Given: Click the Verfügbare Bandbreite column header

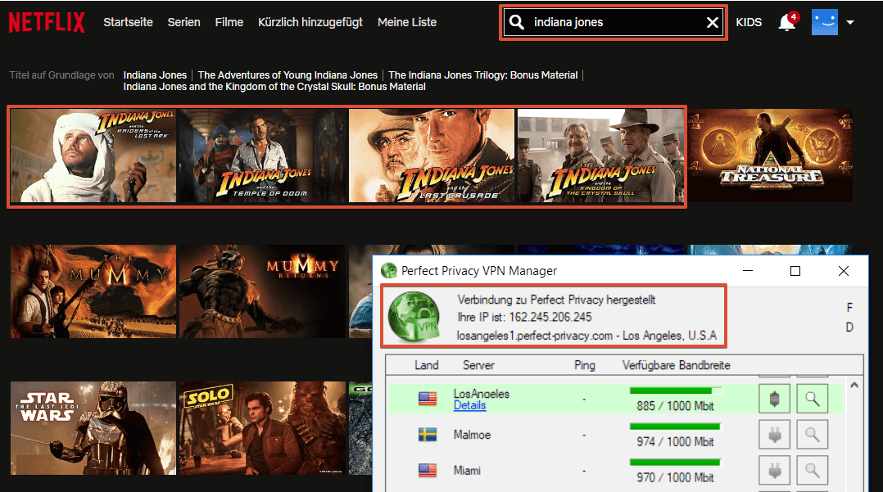Looking at the screenshot, I should [x=677, y=365].
